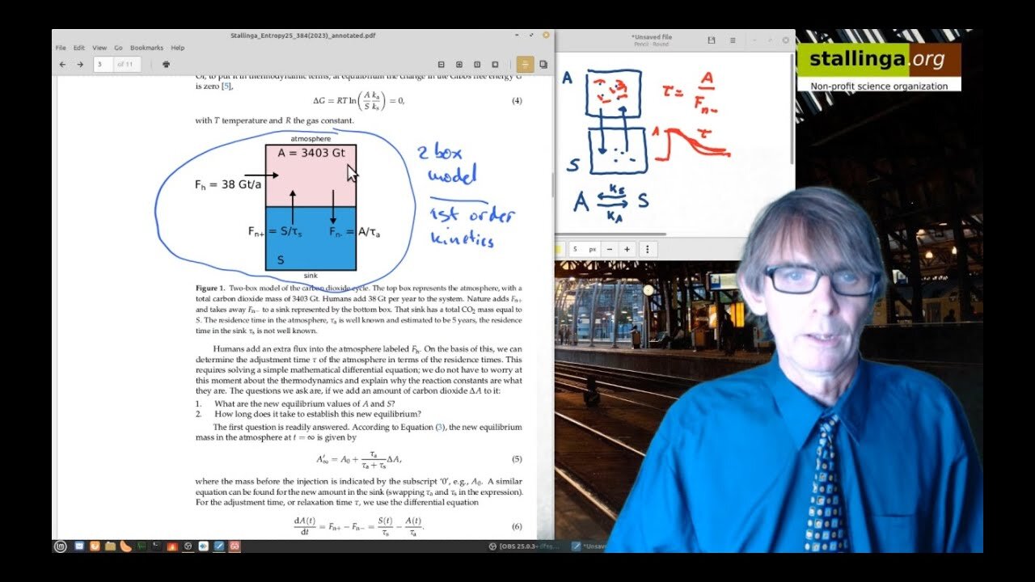The width and height of the screenshot is (1035, 582).
Task: Click the OBS icon in taskbar launchers
Action: click(188, 546)
